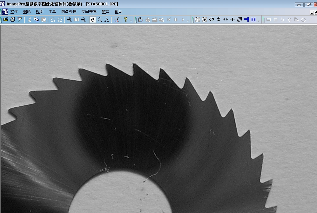
Task: Click the print icon
Action: tap(13, 20)
